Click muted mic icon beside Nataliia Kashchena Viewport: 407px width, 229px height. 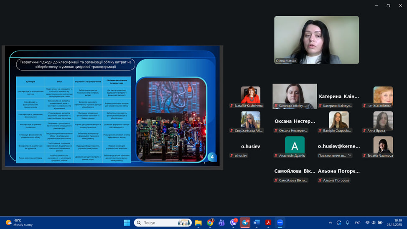pos(231,106)
